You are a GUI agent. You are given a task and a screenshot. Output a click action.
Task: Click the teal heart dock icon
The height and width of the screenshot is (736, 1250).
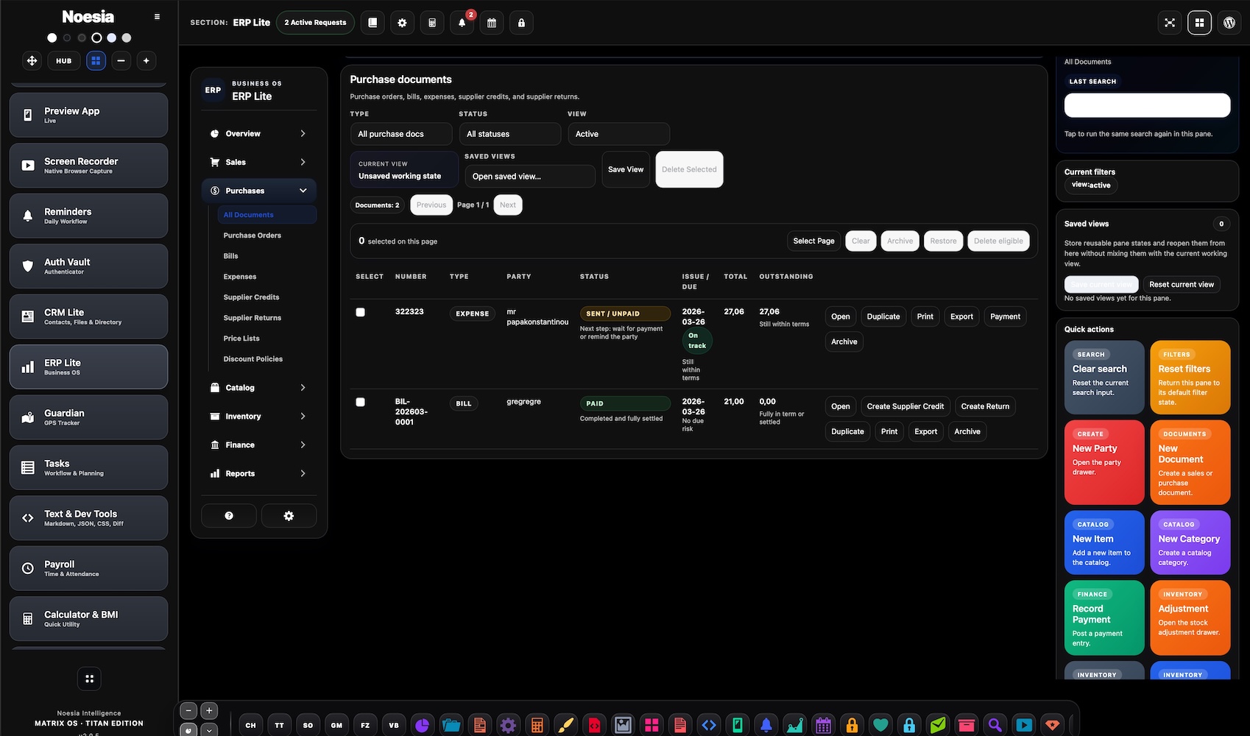point(880,725)
